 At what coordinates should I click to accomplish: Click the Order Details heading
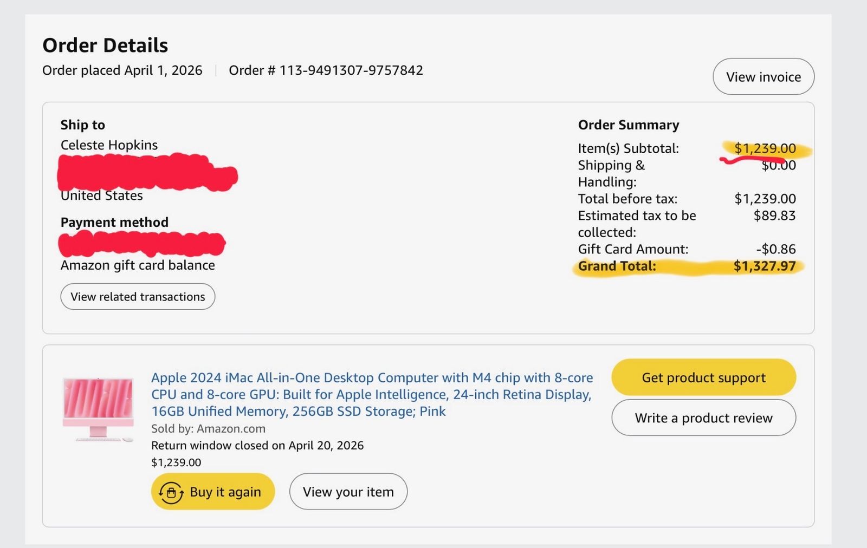point(105,45)
